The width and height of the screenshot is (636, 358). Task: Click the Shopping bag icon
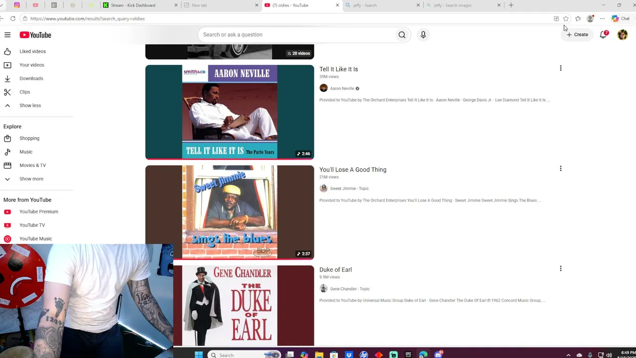click(x=7, y=138)
